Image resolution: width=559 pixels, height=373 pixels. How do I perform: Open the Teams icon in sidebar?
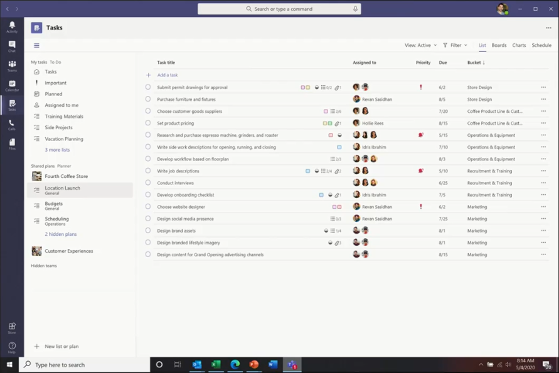[x=12, y=66]
